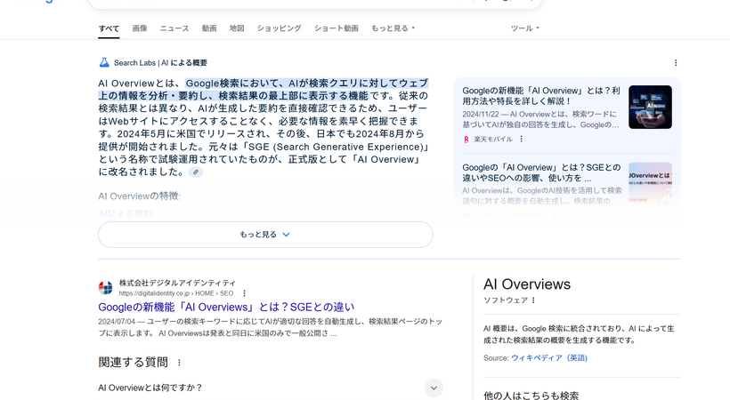Click thumbnail image of 楽天モバイル source card
This screenshot has height=400, width=730.
pyautogui.click(x=650, y=107)
